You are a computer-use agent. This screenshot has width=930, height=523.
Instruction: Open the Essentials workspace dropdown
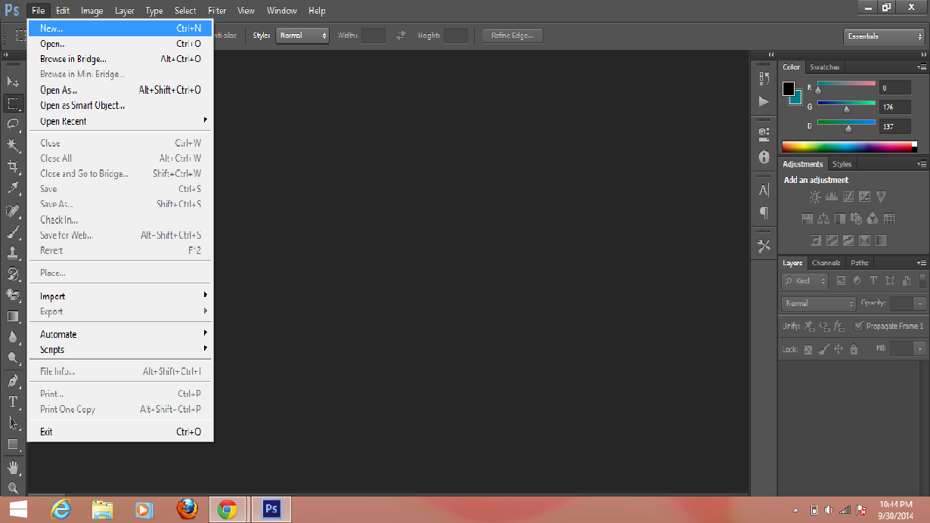coord(884,36)
